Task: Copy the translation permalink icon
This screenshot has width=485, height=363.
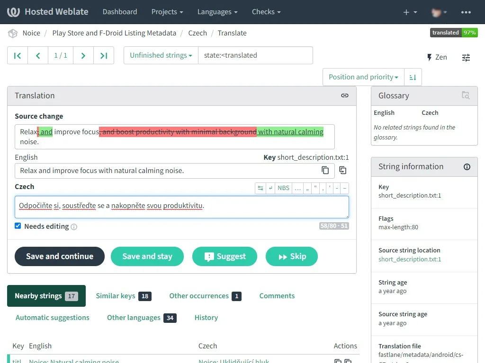Action: pos(345,95)
